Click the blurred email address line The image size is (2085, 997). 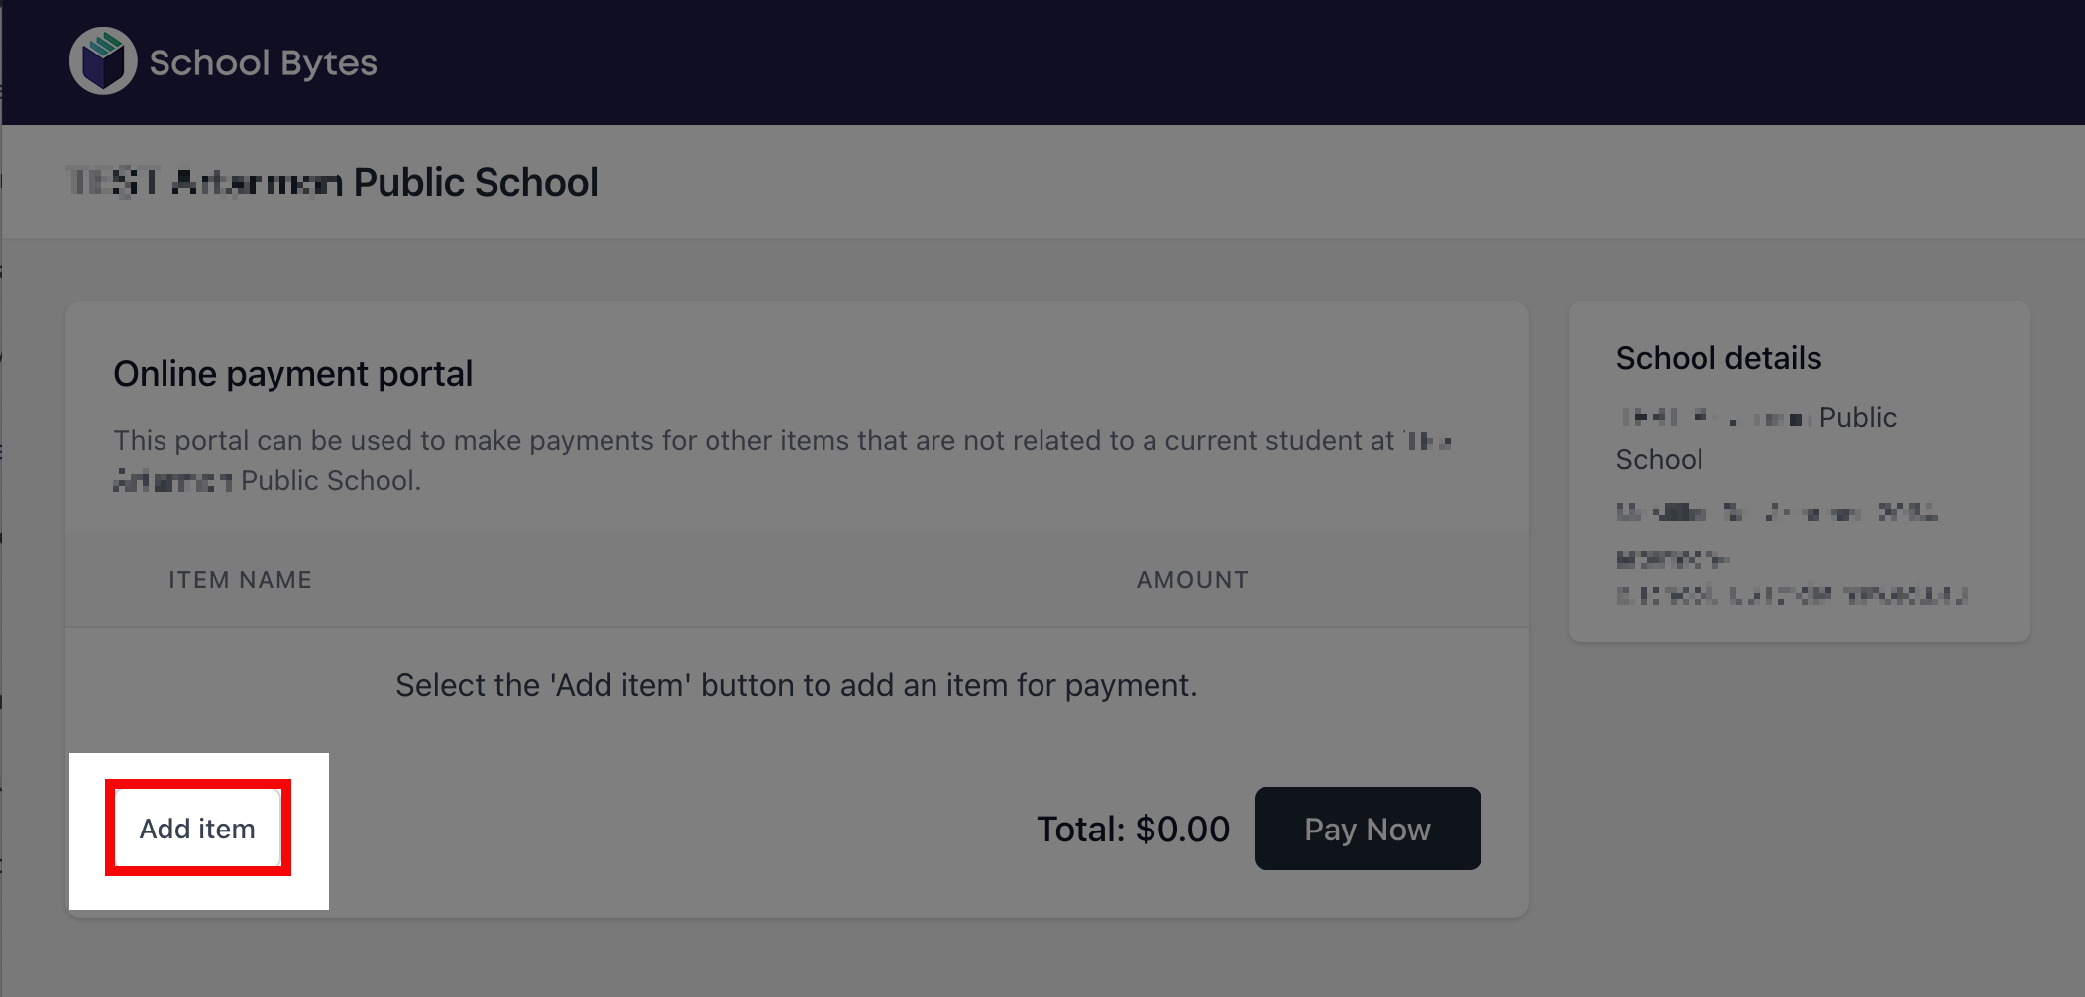1790,596
